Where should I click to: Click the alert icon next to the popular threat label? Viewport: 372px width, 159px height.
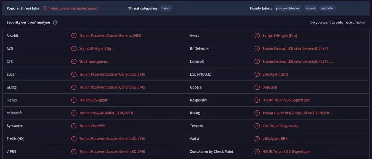[45, 8]
